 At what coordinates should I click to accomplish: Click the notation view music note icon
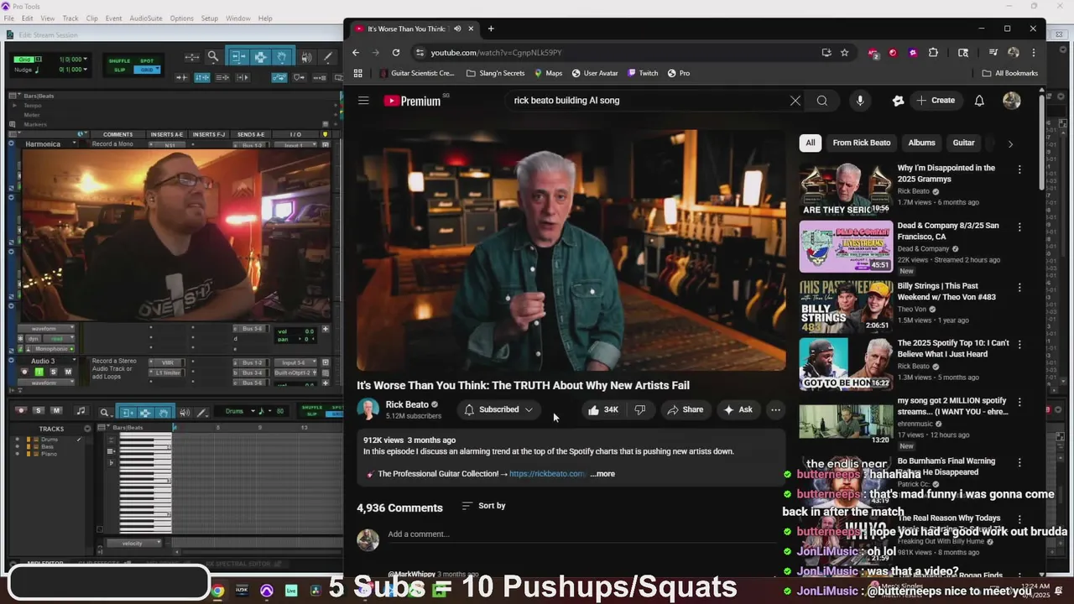[x=81, y=411]
